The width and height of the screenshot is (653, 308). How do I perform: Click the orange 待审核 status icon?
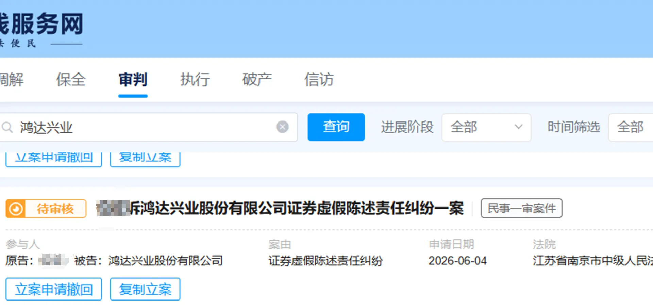click(x=15, y=209)
